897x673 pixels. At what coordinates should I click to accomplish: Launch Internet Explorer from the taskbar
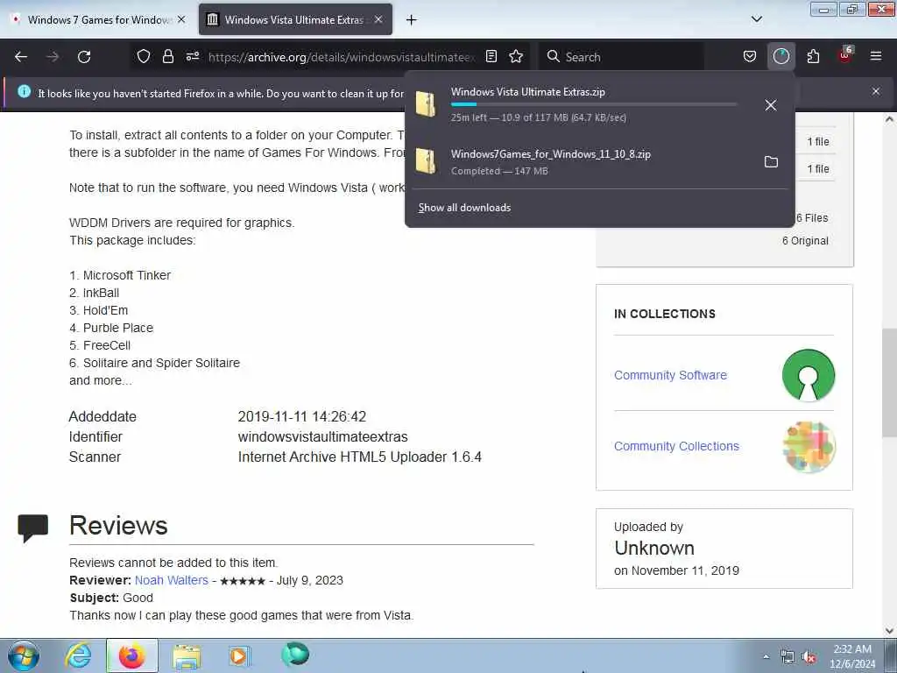click(x=78, y=655)
